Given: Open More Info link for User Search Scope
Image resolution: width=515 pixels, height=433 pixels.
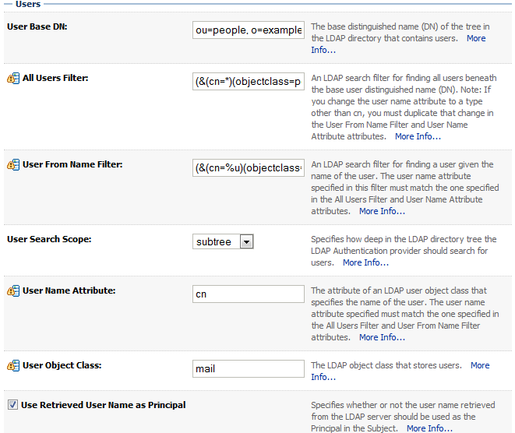Looking at the screenshot, I should click(365, 262).
